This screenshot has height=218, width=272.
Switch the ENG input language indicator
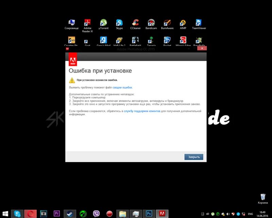250,214
